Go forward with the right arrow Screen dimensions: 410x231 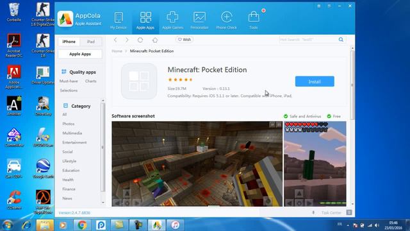[x=127, y=40]
